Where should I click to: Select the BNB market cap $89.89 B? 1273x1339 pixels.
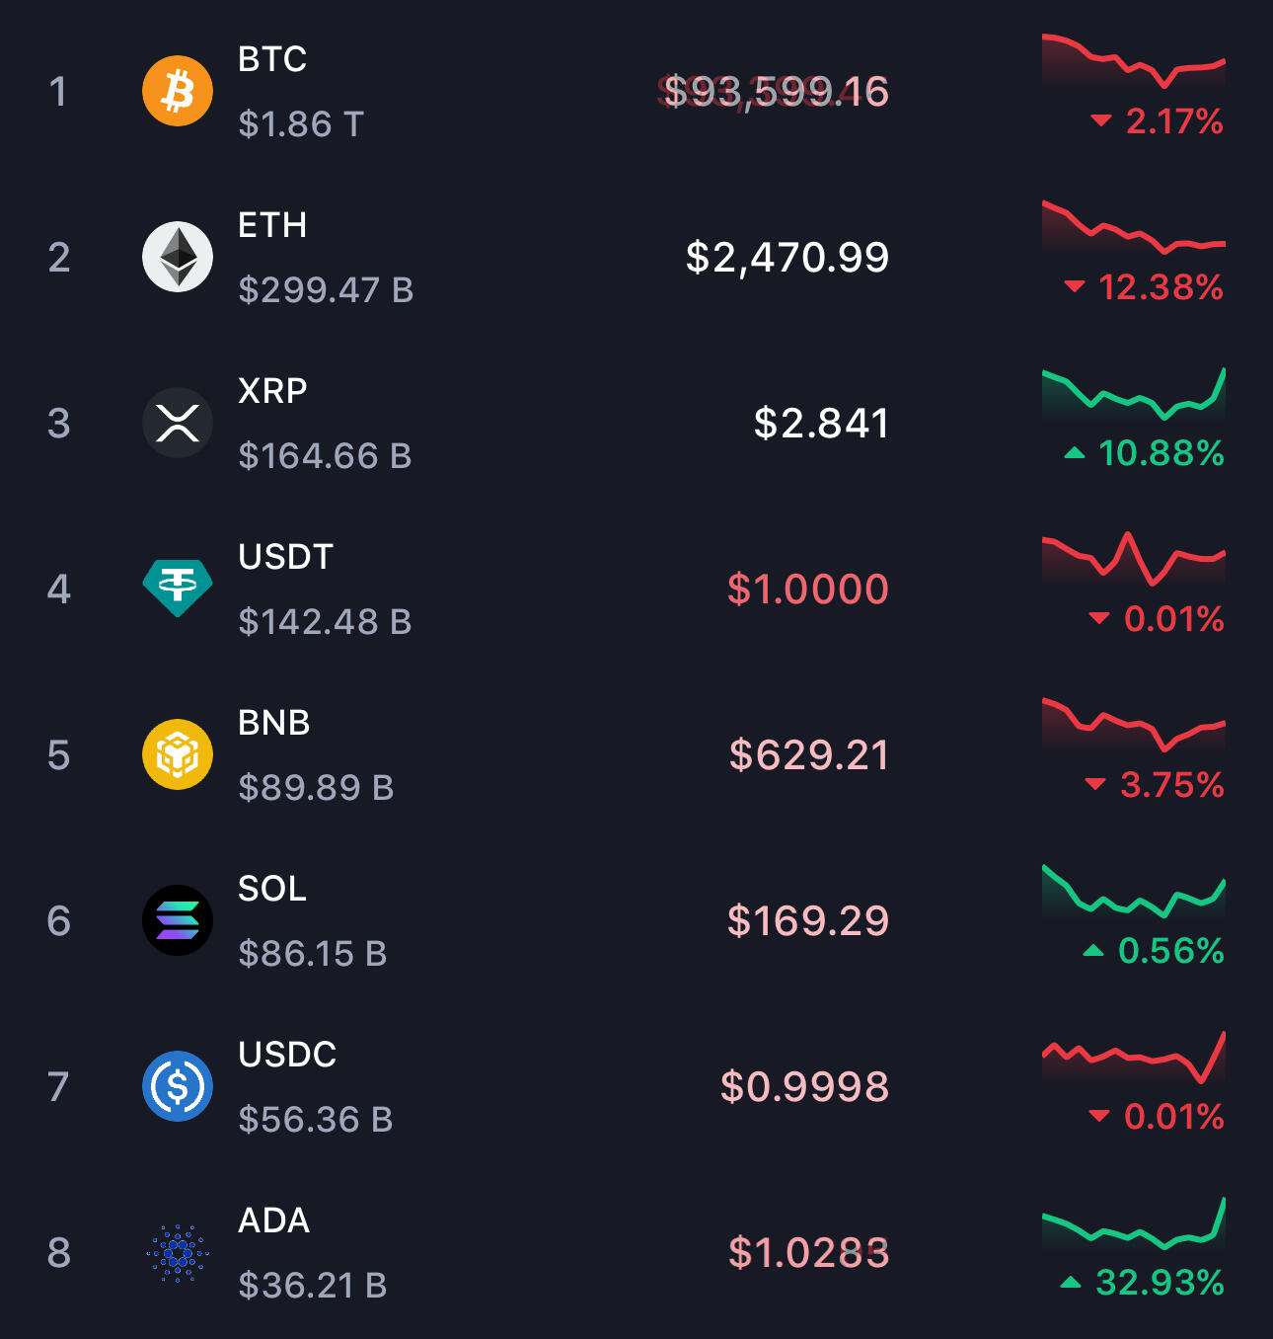(316, 787)
